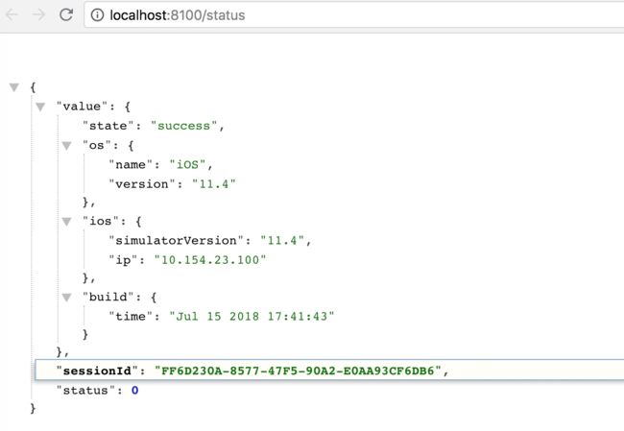Click the highlighted "sessionId" key
The height and width of the screenshot is (431, 624).
97,371
